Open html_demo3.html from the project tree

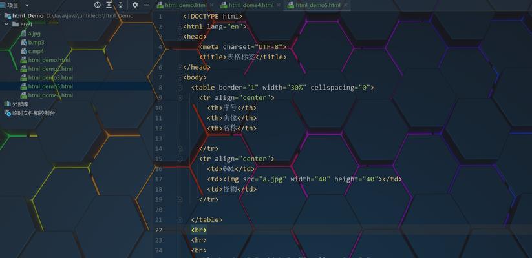pyautogui.click(x=50, y=77)
